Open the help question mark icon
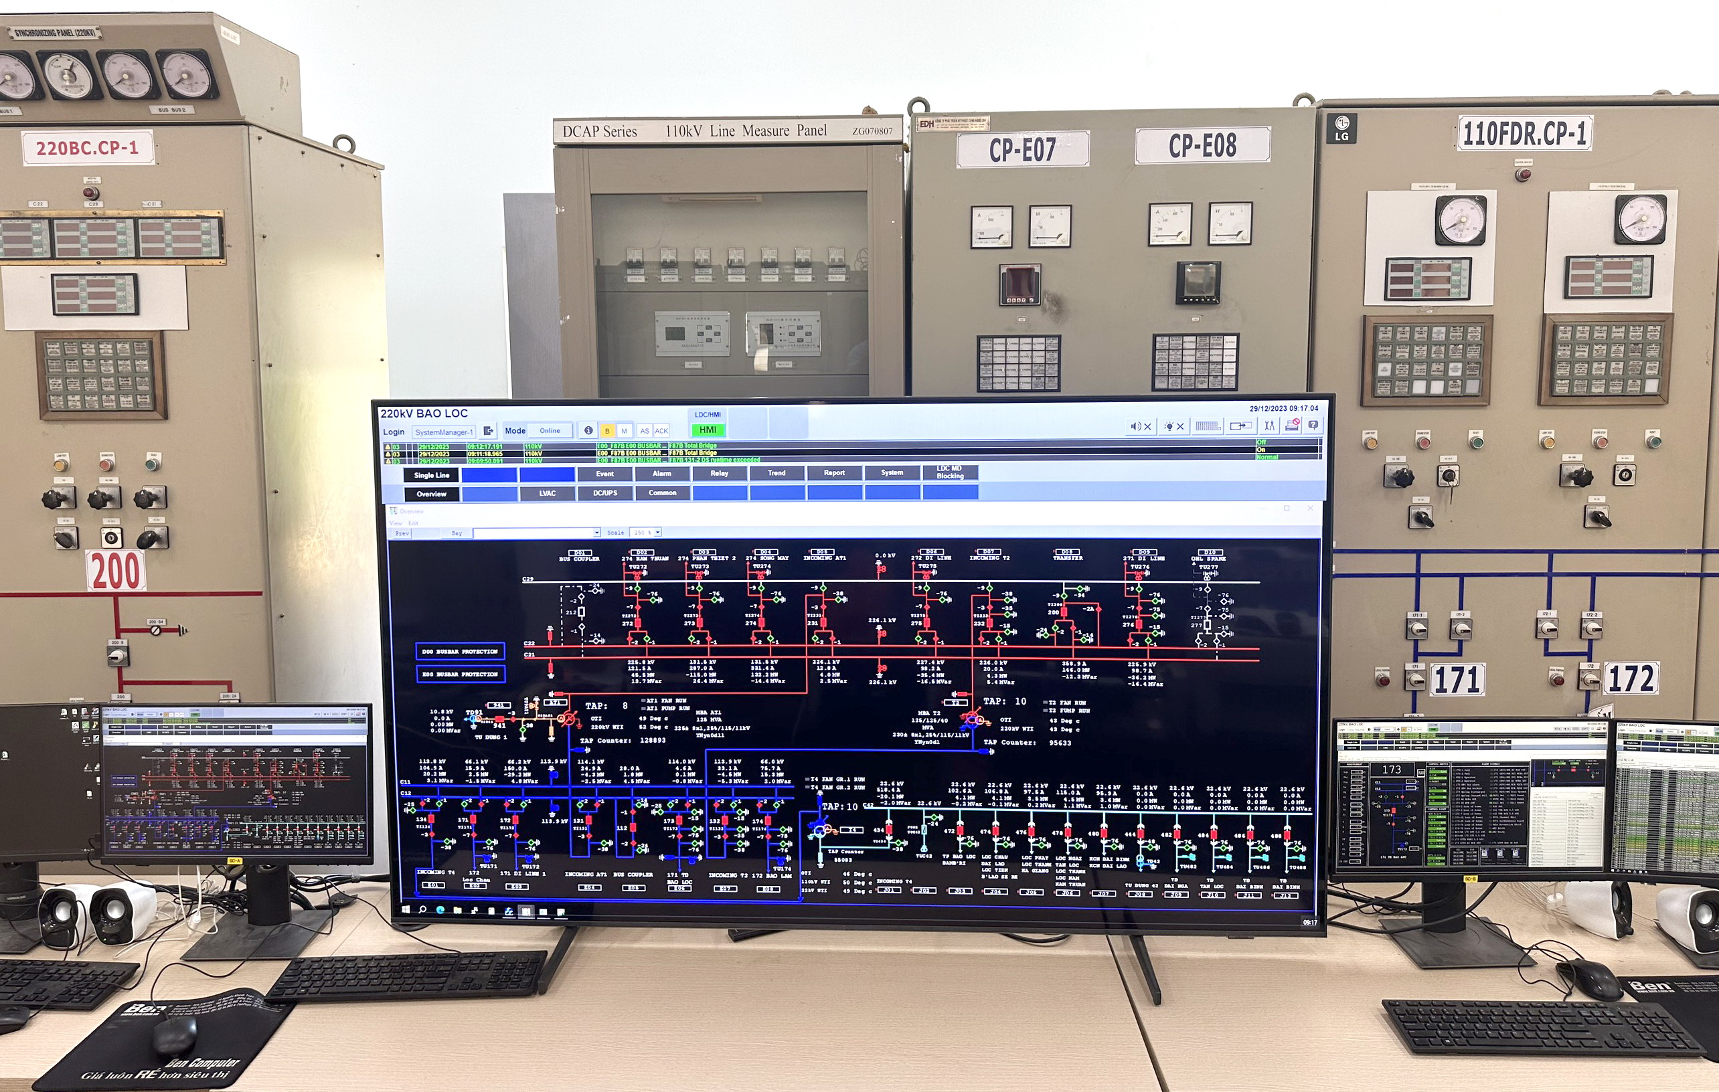Screen dimensions: 1719x1092 pyautogui.click(x=1313, y=426)
